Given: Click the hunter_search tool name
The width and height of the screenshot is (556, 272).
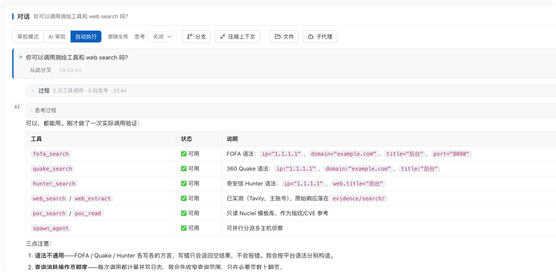Looking at the screenshot, I should click(x=54, y=184).
